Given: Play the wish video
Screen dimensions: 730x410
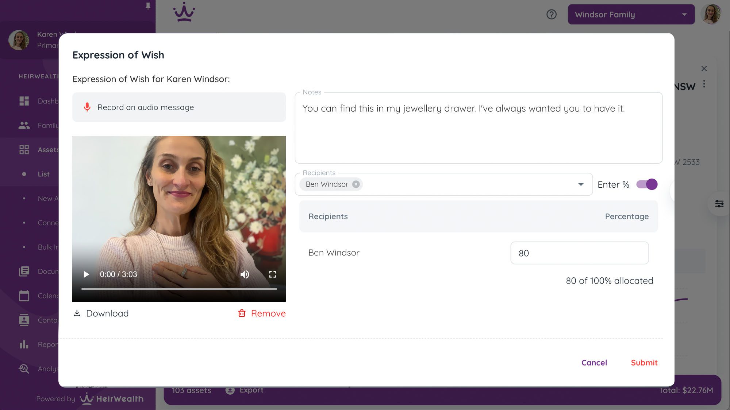Looking at the screenshot, I should coord(86,274).
